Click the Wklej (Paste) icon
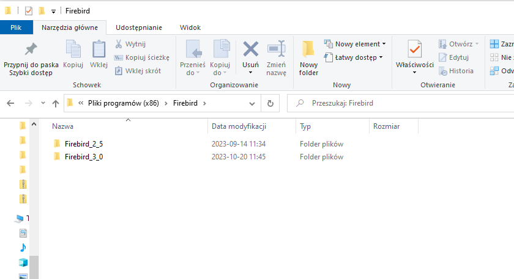This screenshot has width=514, height=279. pyautogui.click(x=99, y=49)
